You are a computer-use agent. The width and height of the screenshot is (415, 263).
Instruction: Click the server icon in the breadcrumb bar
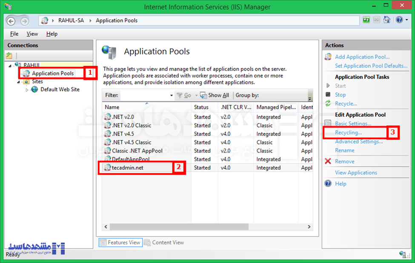[x=44, y=20]
